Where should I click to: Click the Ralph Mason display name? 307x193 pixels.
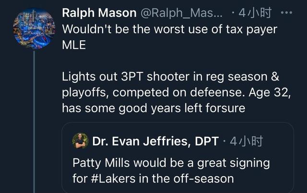click(99, 13)
